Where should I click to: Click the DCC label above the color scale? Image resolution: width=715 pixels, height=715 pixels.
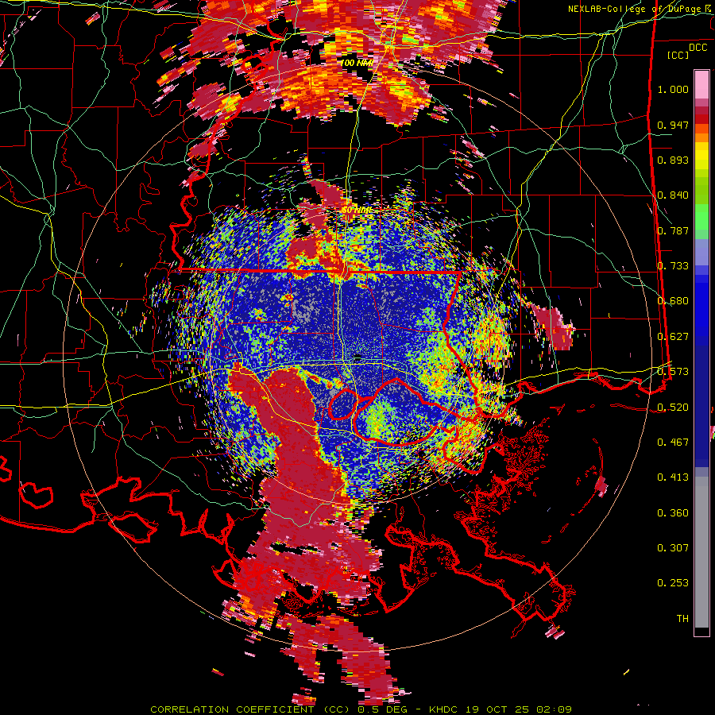pyautogui.click(x=698, y=48)
